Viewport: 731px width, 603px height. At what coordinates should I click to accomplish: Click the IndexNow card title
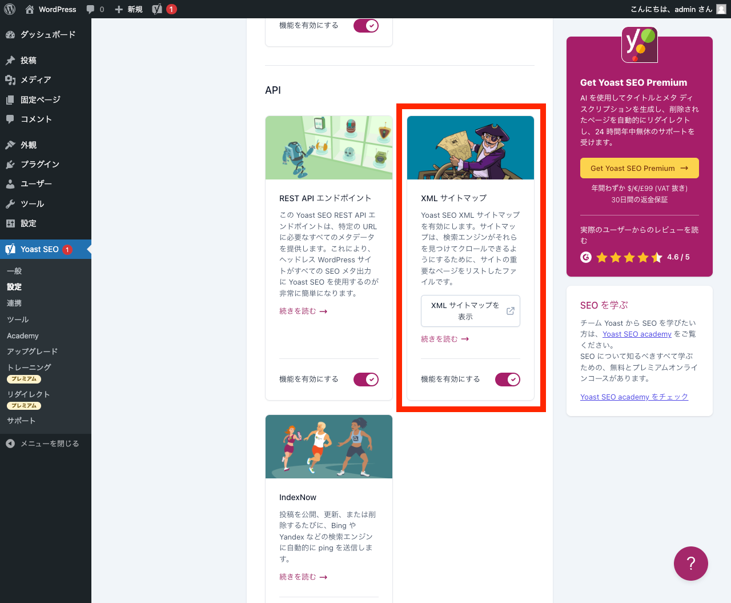tap(298, 497)
